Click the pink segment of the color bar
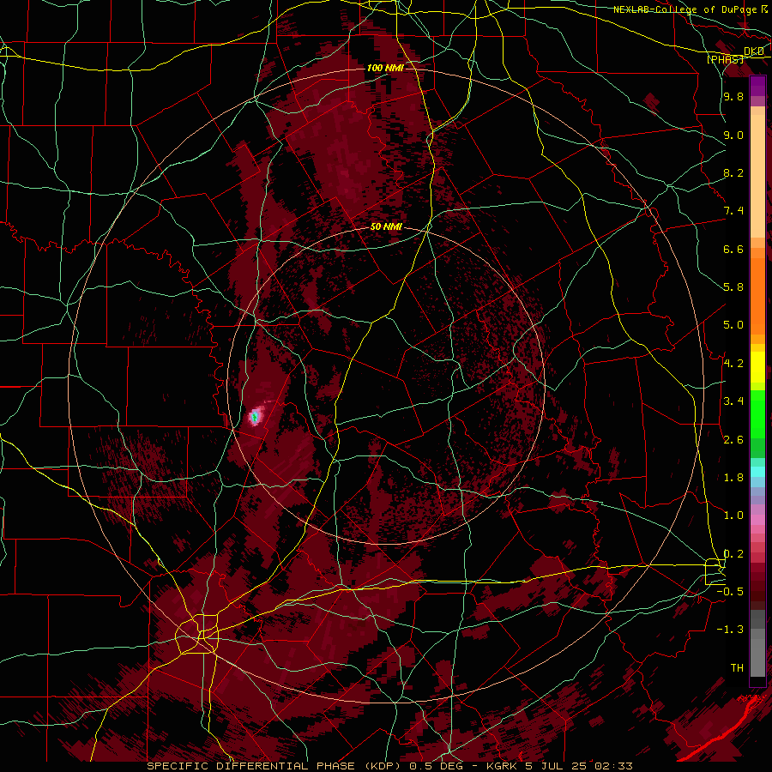 757,520
